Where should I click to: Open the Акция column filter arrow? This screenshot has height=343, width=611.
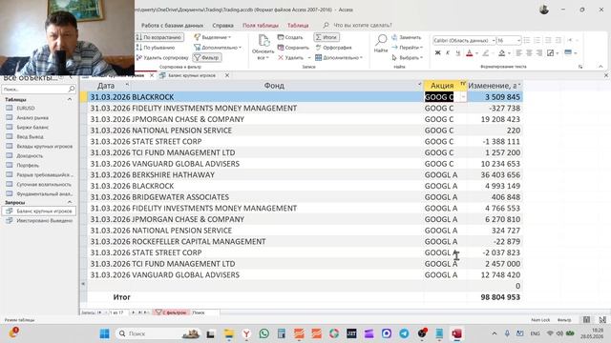point(463,84)
